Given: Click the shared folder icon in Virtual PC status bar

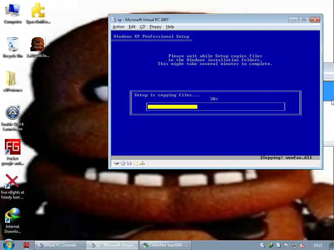Looking at the screenshot, I should point(136,163).
